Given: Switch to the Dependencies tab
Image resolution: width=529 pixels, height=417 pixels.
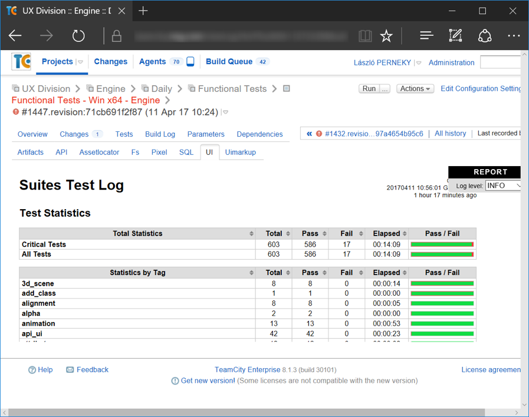Looking at the screenshot, I should pos(259,134).
